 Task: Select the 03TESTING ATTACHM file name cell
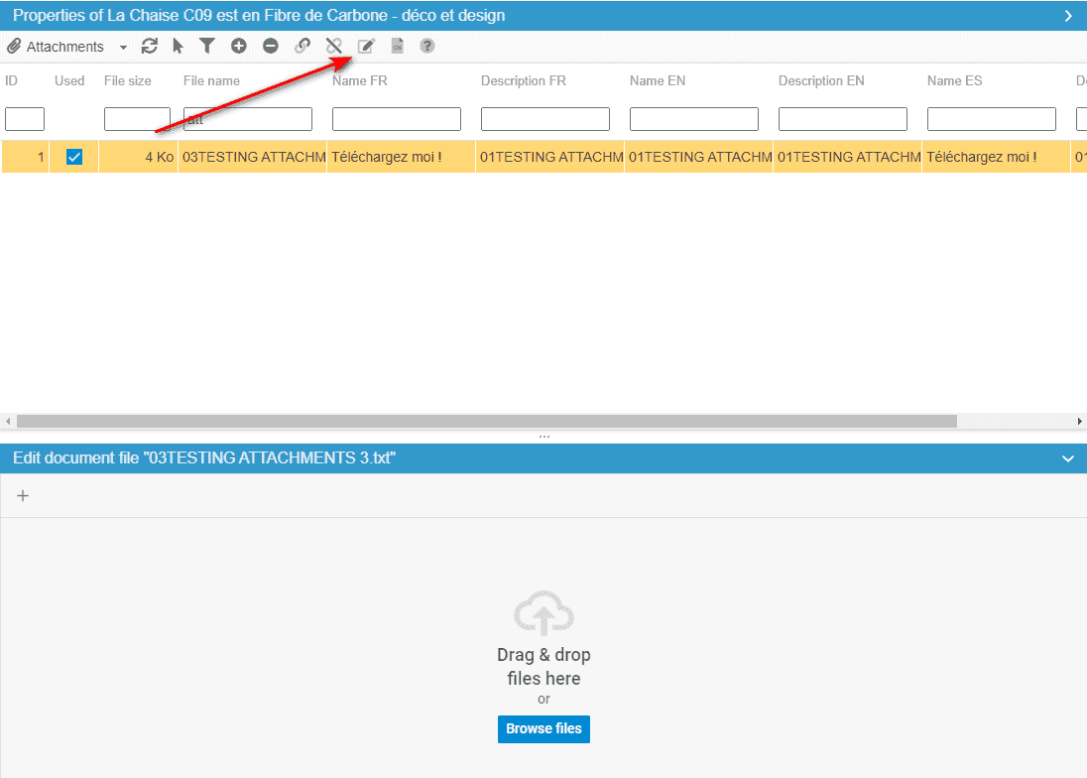coord(253,157)
